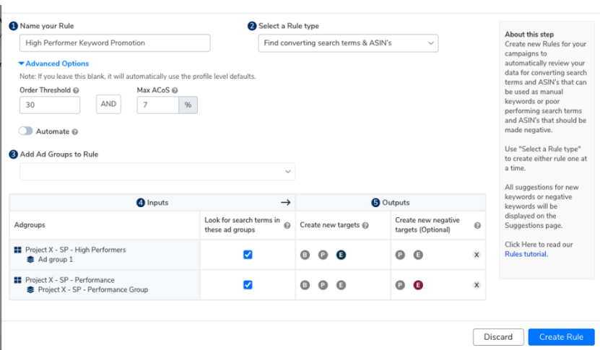Image resolution: width=600 pixels, height=350 pixels.
Task: Select Exact match target for High Performers row
Action: click(x=341, y=254)
